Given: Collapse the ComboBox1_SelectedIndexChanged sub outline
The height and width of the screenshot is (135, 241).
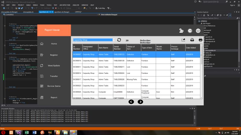Looking at the screenshot, I should pos(5,59).
